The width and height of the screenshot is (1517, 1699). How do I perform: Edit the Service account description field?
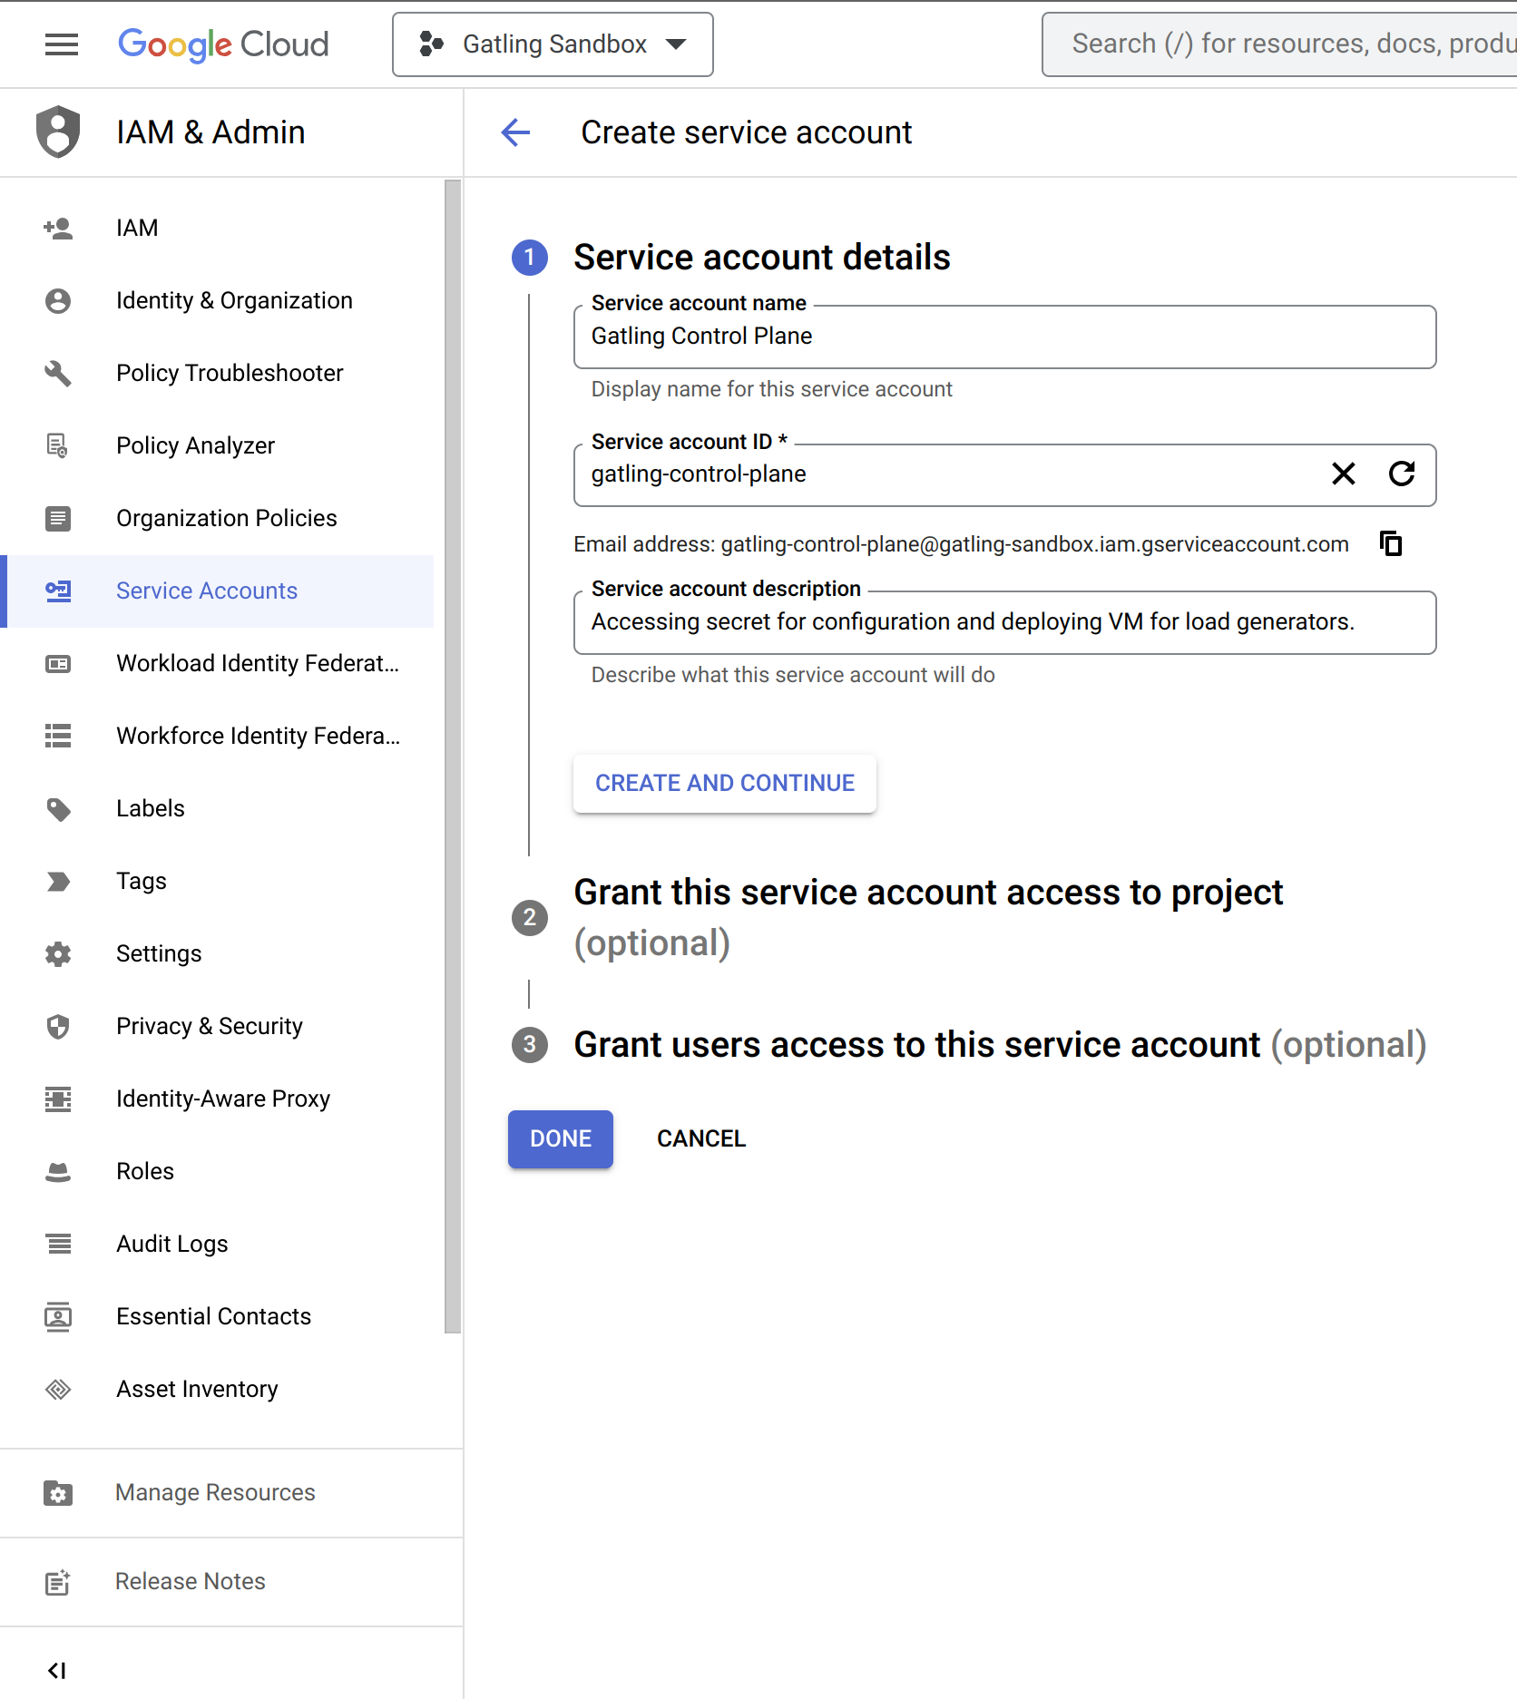[x=1004, y=622]
